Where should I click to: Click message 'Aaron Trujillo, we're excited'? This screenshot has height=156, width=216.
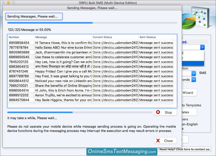click(63, 95)
